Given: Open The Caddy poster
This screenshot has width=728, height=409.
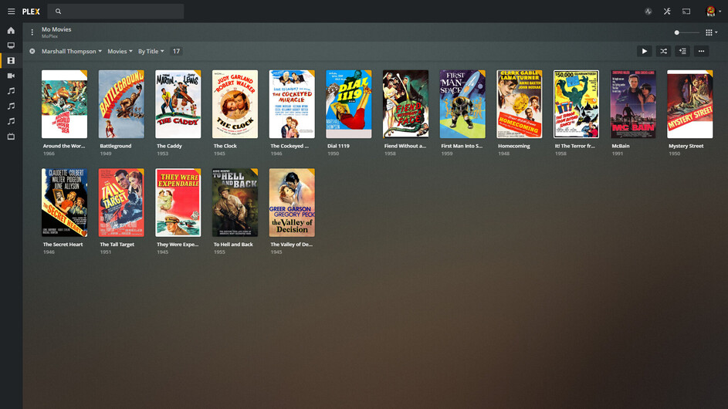Looking at the screenshot, I should pyautogui.click(x=178, y=104).
